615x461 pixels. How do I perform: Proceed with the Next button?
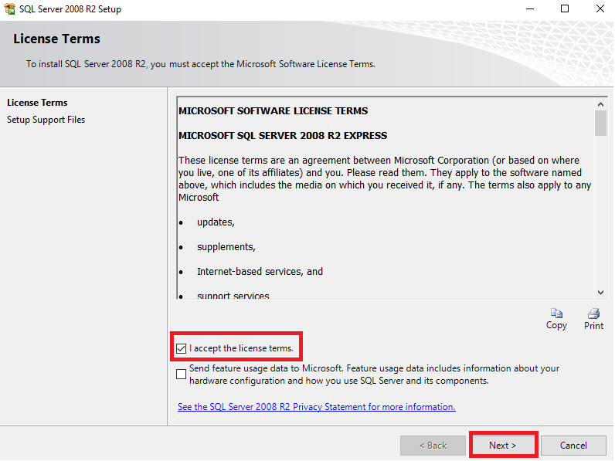point(503,446)
